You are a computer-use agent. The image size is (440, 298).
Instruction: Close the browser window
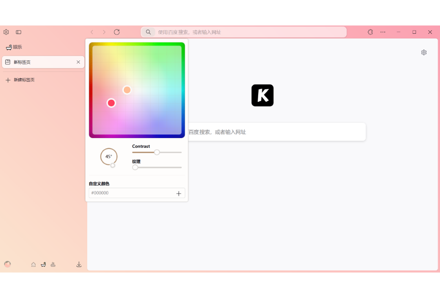pos(430,32)
